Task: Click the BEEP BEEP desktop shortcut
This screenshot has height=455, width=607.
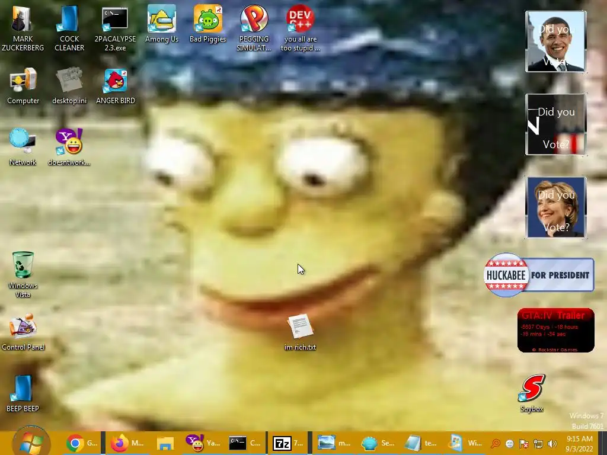Action: (23, 393)
